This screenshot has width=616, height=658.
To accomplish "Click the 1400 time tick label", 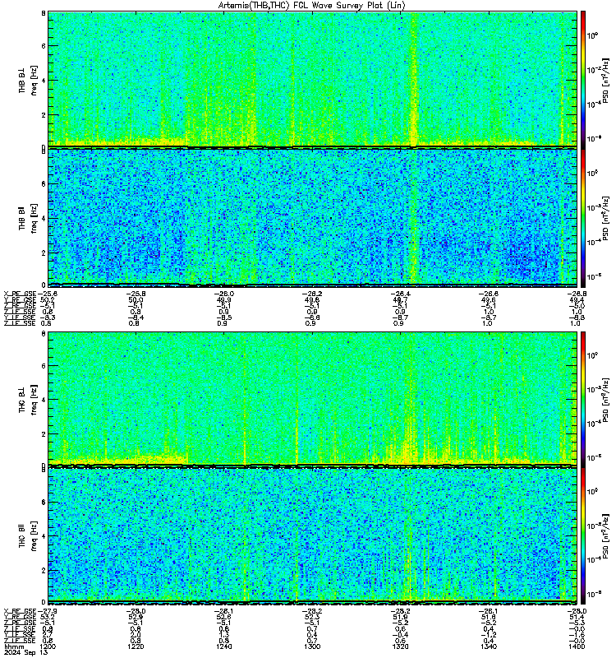I will (x=577, y=646).
